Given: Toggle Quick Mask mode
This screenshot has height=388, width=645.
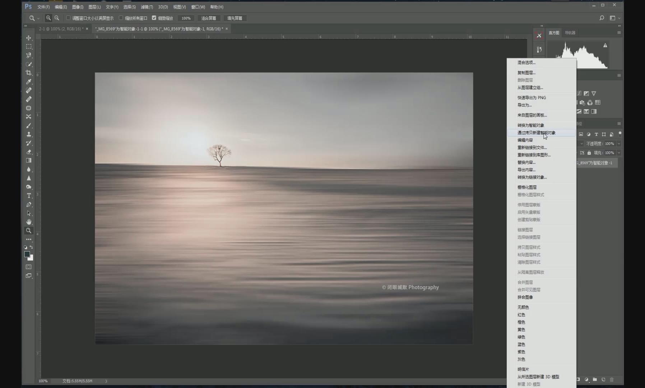Looking at the screenshot, I should pyautogui.click(x=29, y=267).
